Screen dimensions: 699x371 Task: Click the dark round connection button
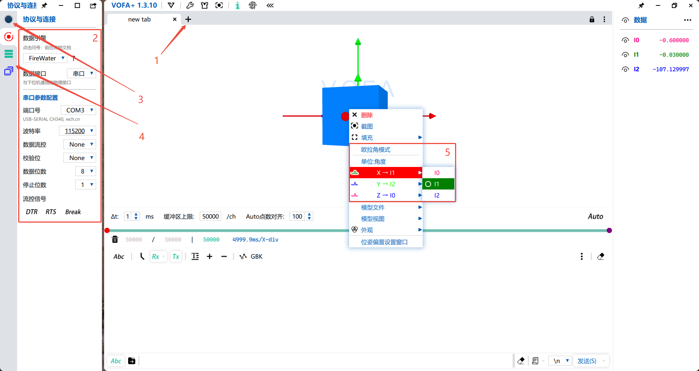[x=9, y=19]
